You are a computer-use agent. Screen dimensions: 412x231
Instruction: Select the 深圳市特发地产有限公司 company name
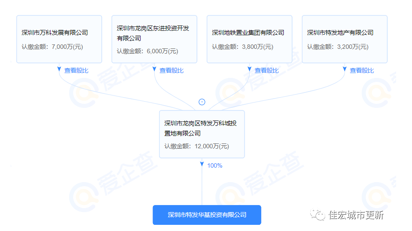340,33
